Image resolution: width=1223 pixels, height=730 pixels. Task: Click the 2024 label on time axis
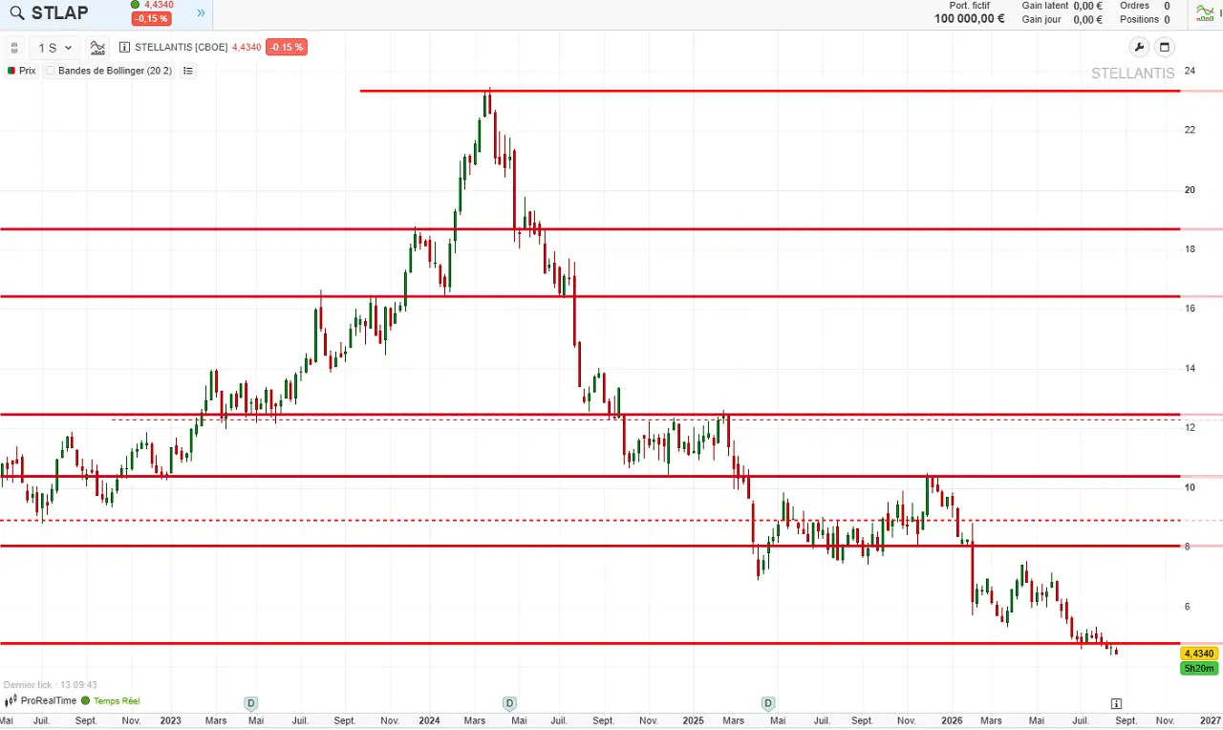(428, 720)
